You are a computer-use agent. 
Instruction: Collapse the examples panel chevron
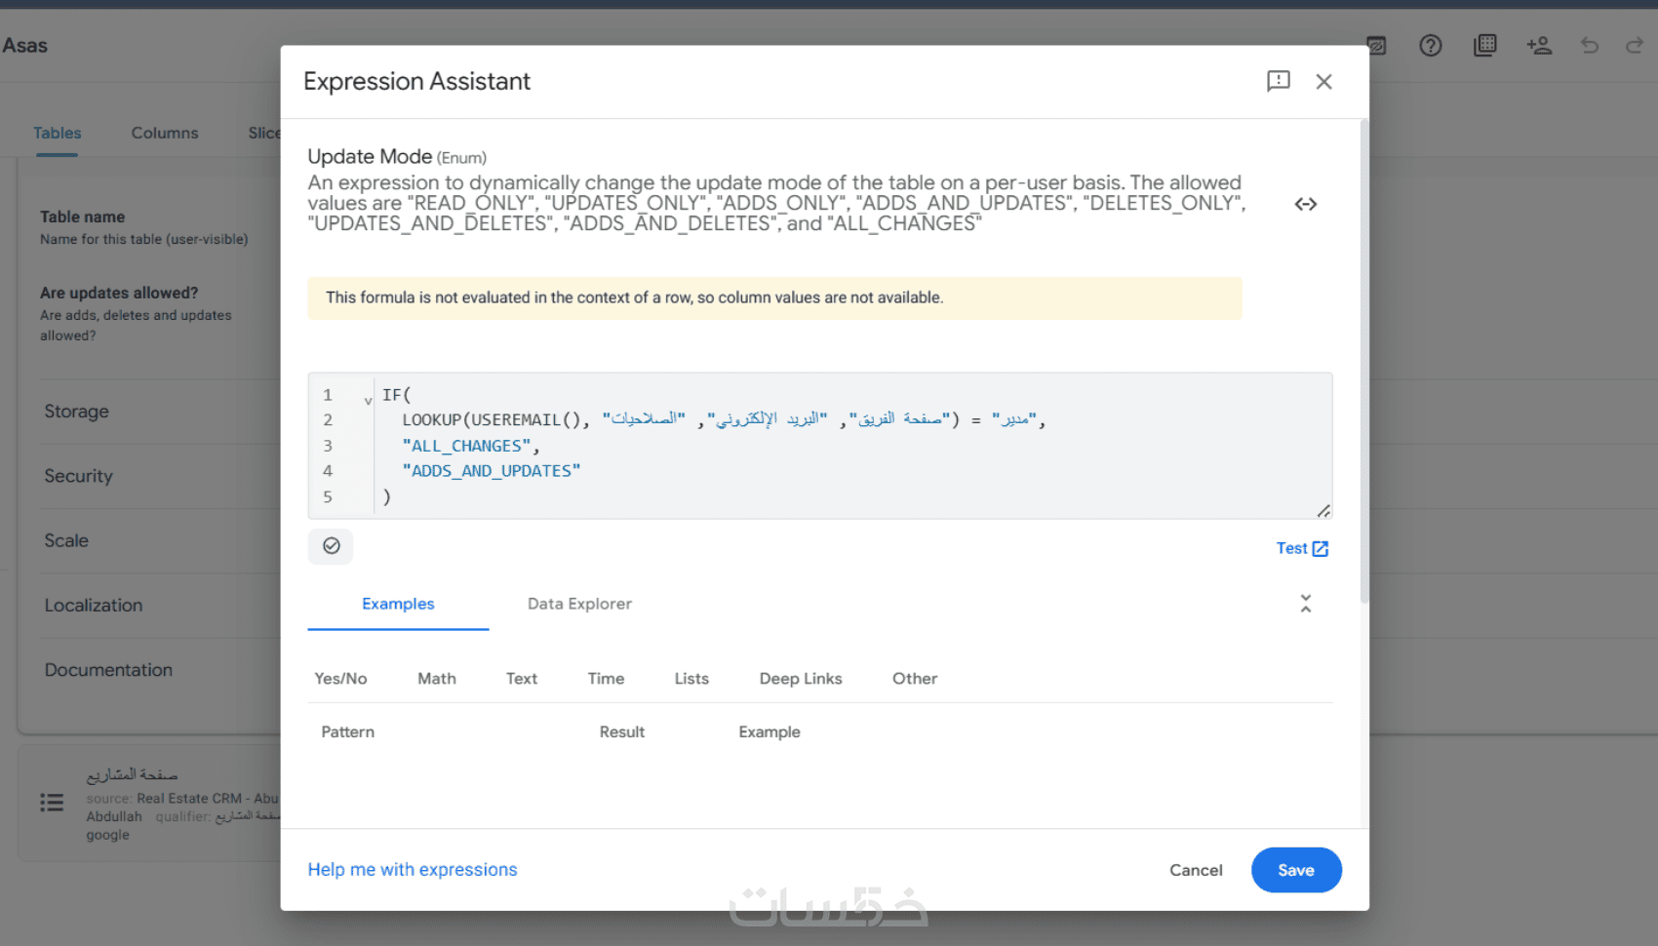click(1306, 604)
